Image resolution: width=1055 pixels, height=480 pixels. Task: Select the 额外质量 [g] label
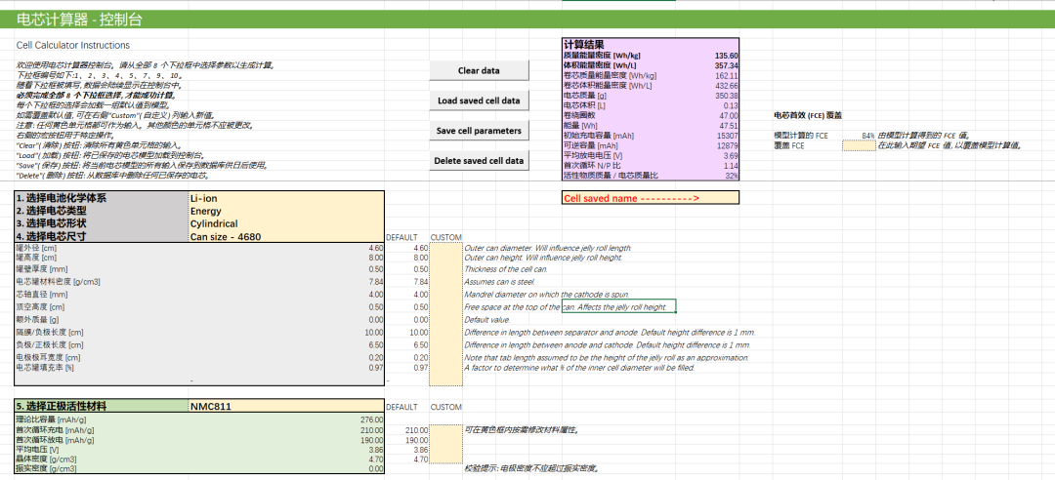(38, 319)
